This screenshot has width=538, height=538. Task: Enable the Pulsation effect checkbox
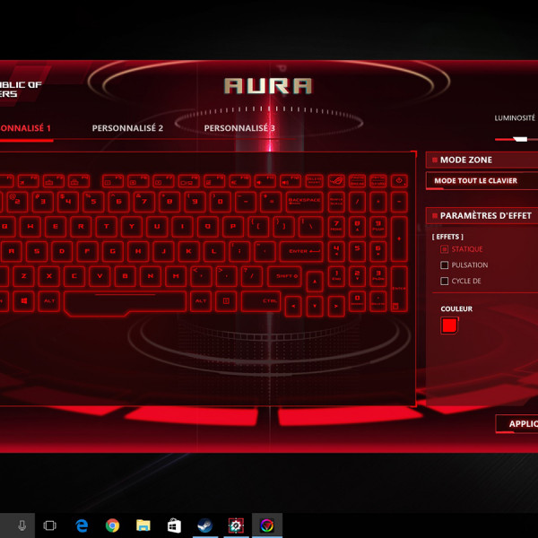click(445, 265)
